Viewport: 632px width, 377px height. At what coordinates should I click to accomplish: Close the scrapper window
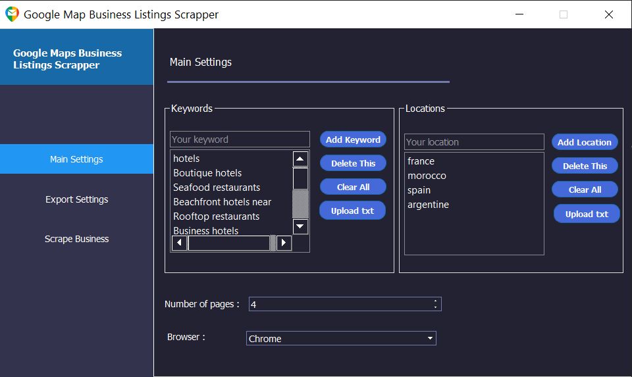(x=608, y=14)
